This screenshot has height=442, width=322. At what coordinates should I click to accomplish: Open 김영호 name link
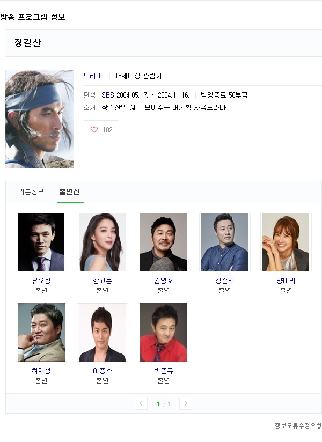point(164,281)
